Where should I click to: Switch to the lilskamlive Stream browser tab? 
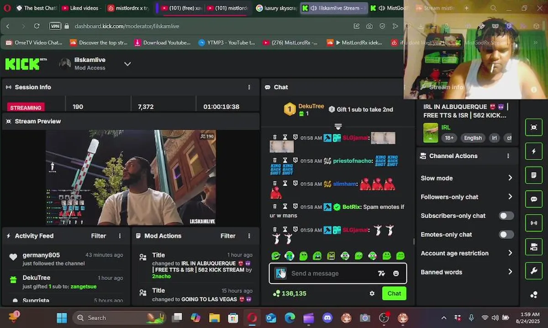[333, 8]
